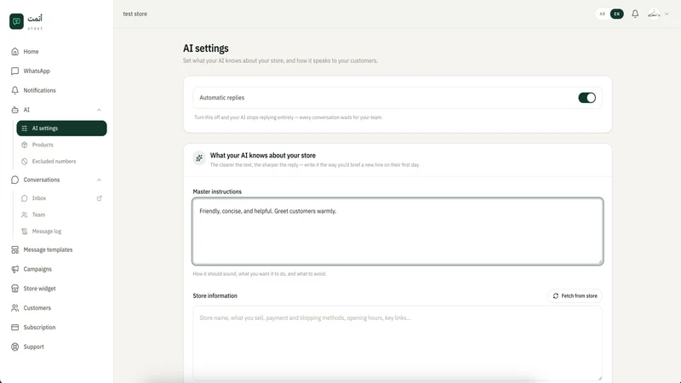The height and width of the screenshot is (383, 681).
Task: Open the Support page
Action: tap(33, 346)
